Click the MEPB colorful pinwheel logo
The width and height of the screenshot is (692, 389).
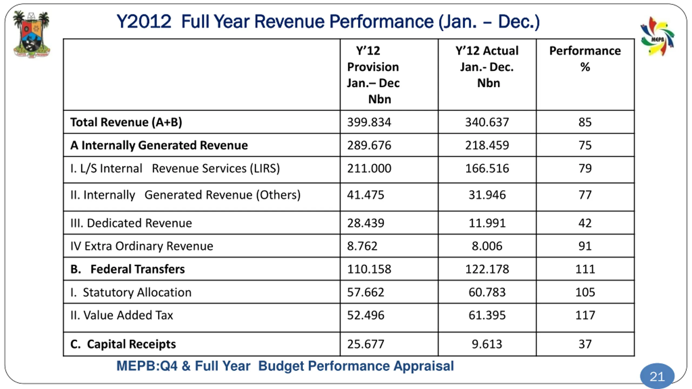point(657,36)
